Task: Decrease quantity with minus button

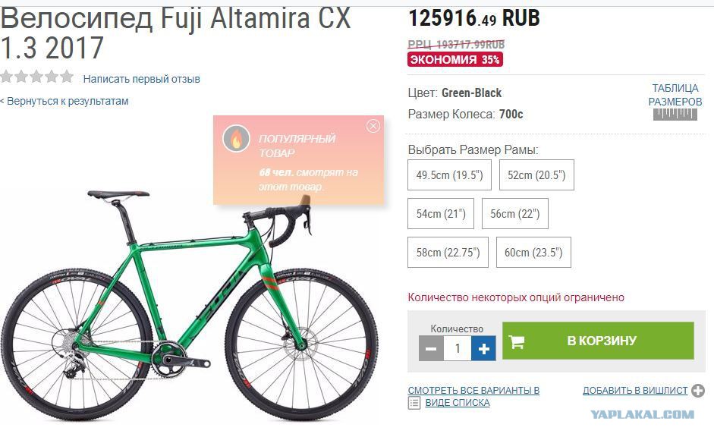Action: coord(431,349)
